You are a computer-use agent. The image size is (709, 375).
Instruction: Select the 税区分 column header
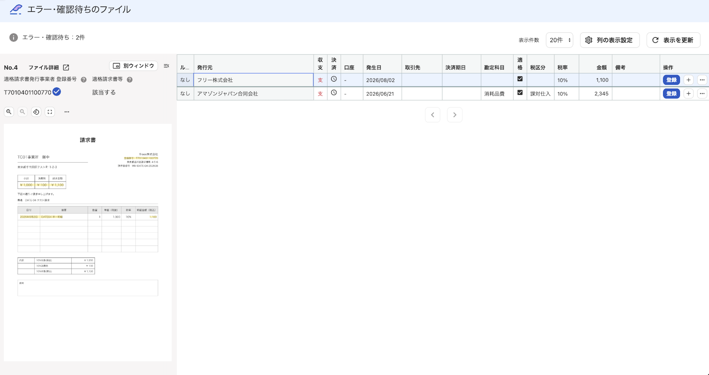(x=540, y=64)
